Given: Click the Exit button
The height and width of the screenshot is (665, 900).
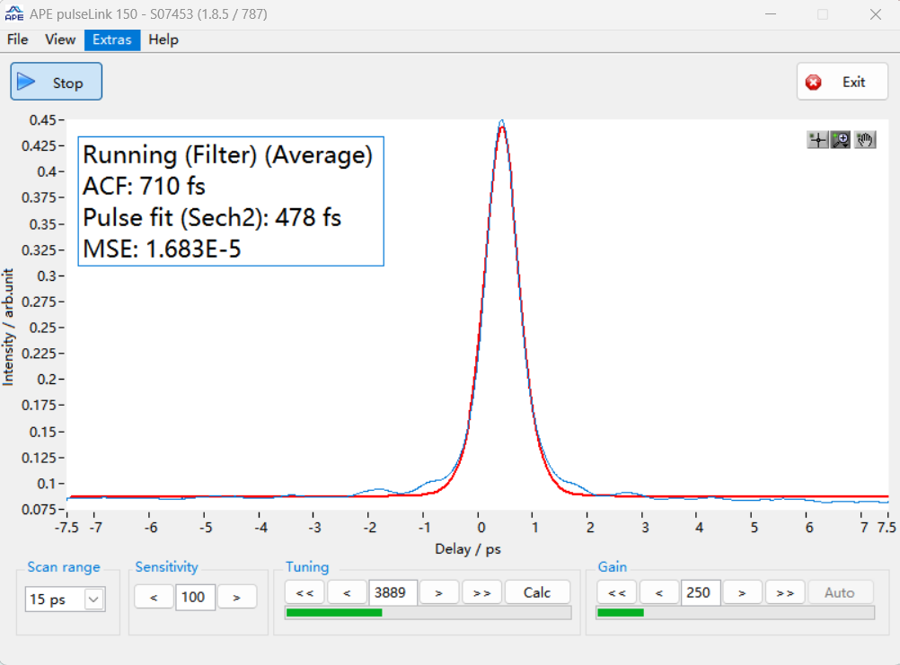Looking at the screenshot, I should [842, 82].
